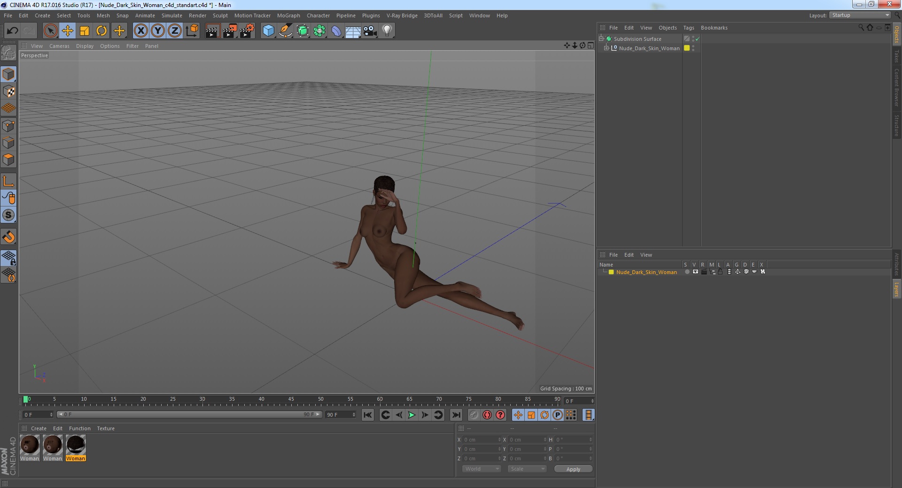This screenshot has height=488, width=902.
Task: Open the Bookmarks menu in Object Manager
Action: pyautogui.click(x=714, y=28)
